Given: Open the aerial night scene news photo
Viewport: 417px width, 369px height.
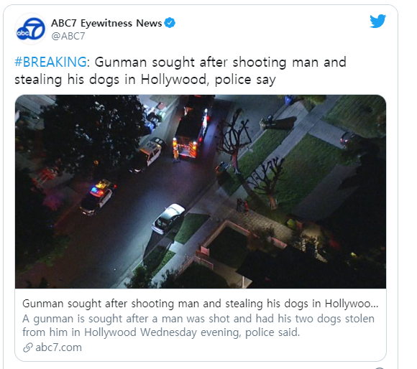Looking at the screenshot, I should tap(201, 192).
